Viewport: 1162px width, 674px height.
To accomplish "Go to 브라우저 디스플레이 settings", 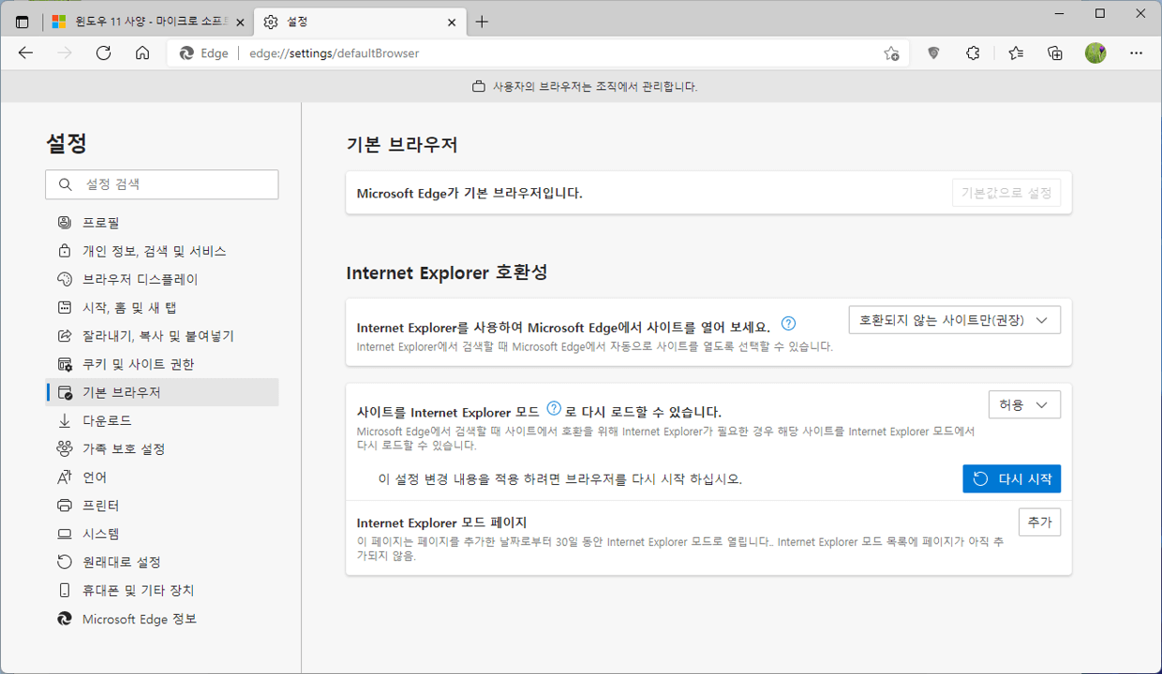I will pos(162,279).
